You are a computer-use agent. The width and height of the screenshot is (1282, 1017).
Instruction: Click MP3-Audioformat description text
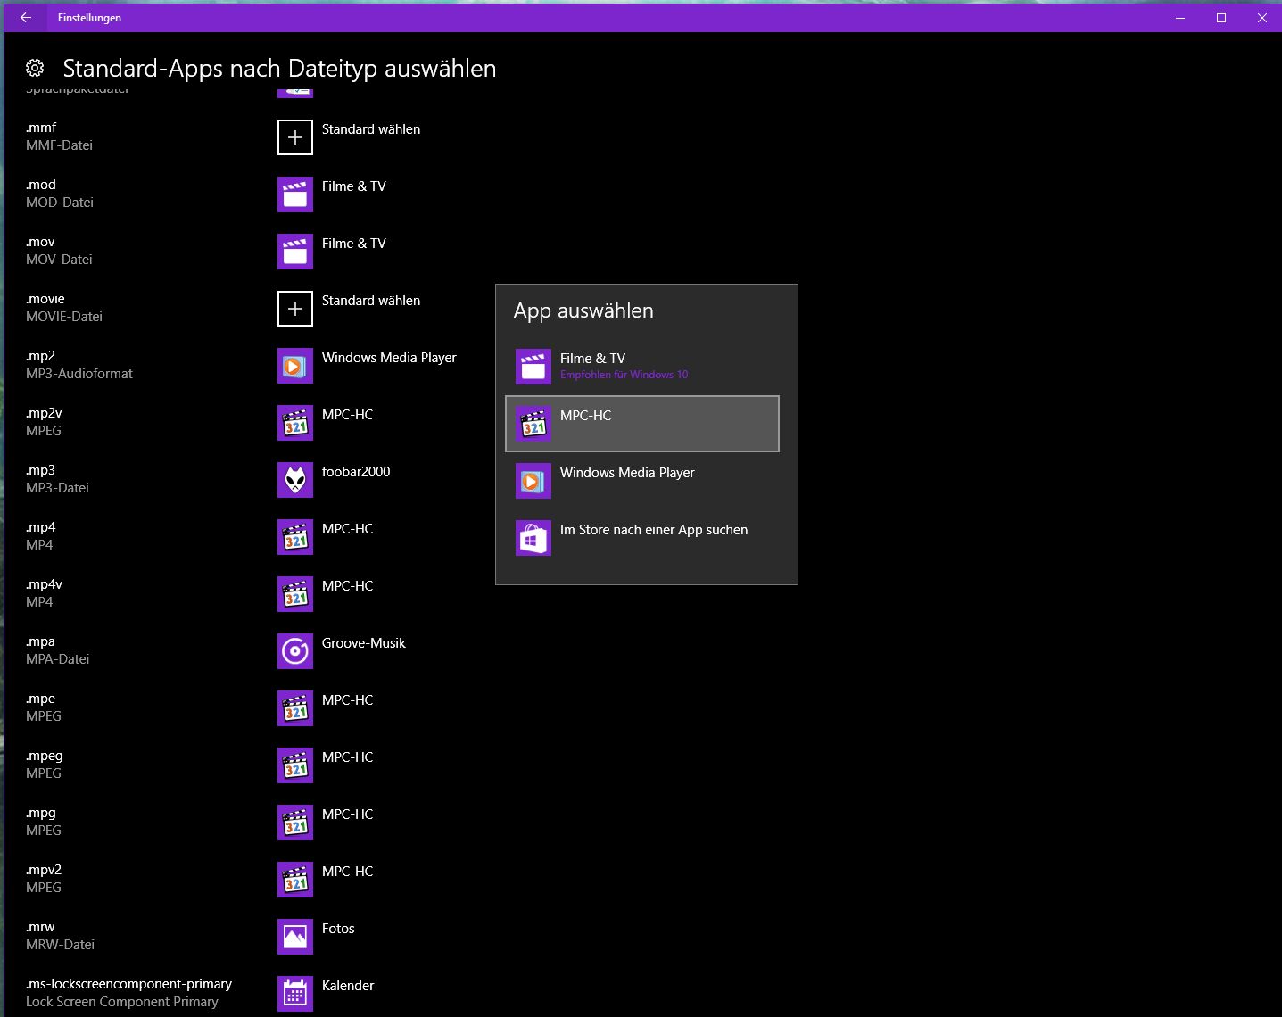point(79,374)
